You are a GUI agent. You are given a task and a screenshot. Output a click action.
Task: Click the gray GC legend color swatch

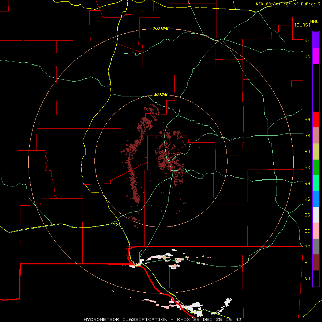(x=316, y=247)
